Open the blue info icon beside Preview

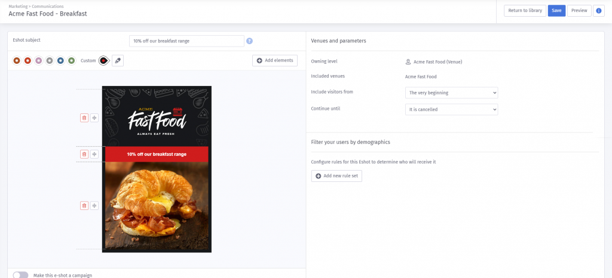point(599,11)
